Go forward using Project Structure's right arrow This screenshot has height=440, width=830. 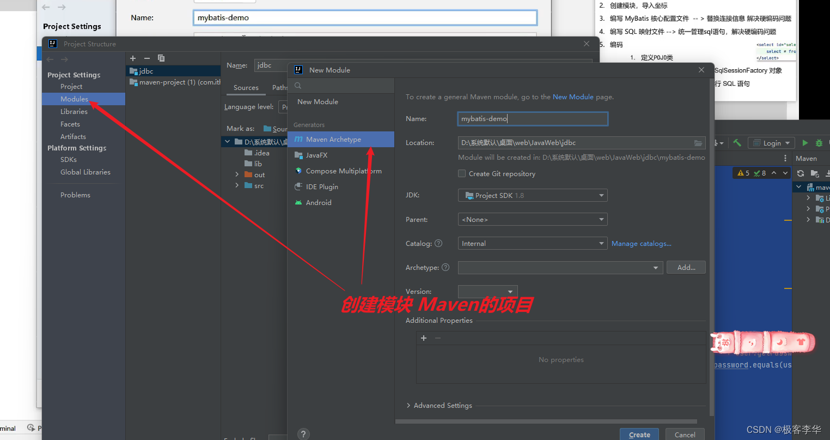point(64,59)
